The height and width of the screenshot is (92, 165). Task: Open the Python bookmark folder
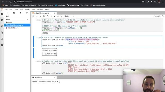coord(85,5)
